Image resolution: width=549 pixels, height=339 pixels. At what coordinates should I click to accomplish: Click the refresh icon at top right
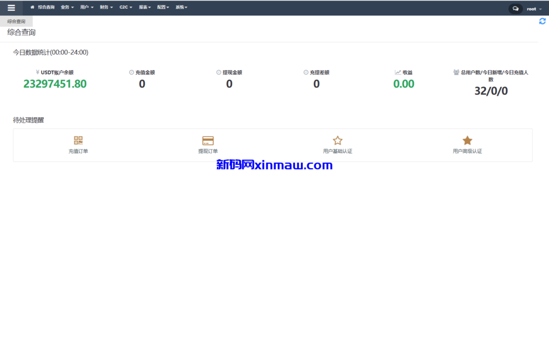tap(542, 21)
